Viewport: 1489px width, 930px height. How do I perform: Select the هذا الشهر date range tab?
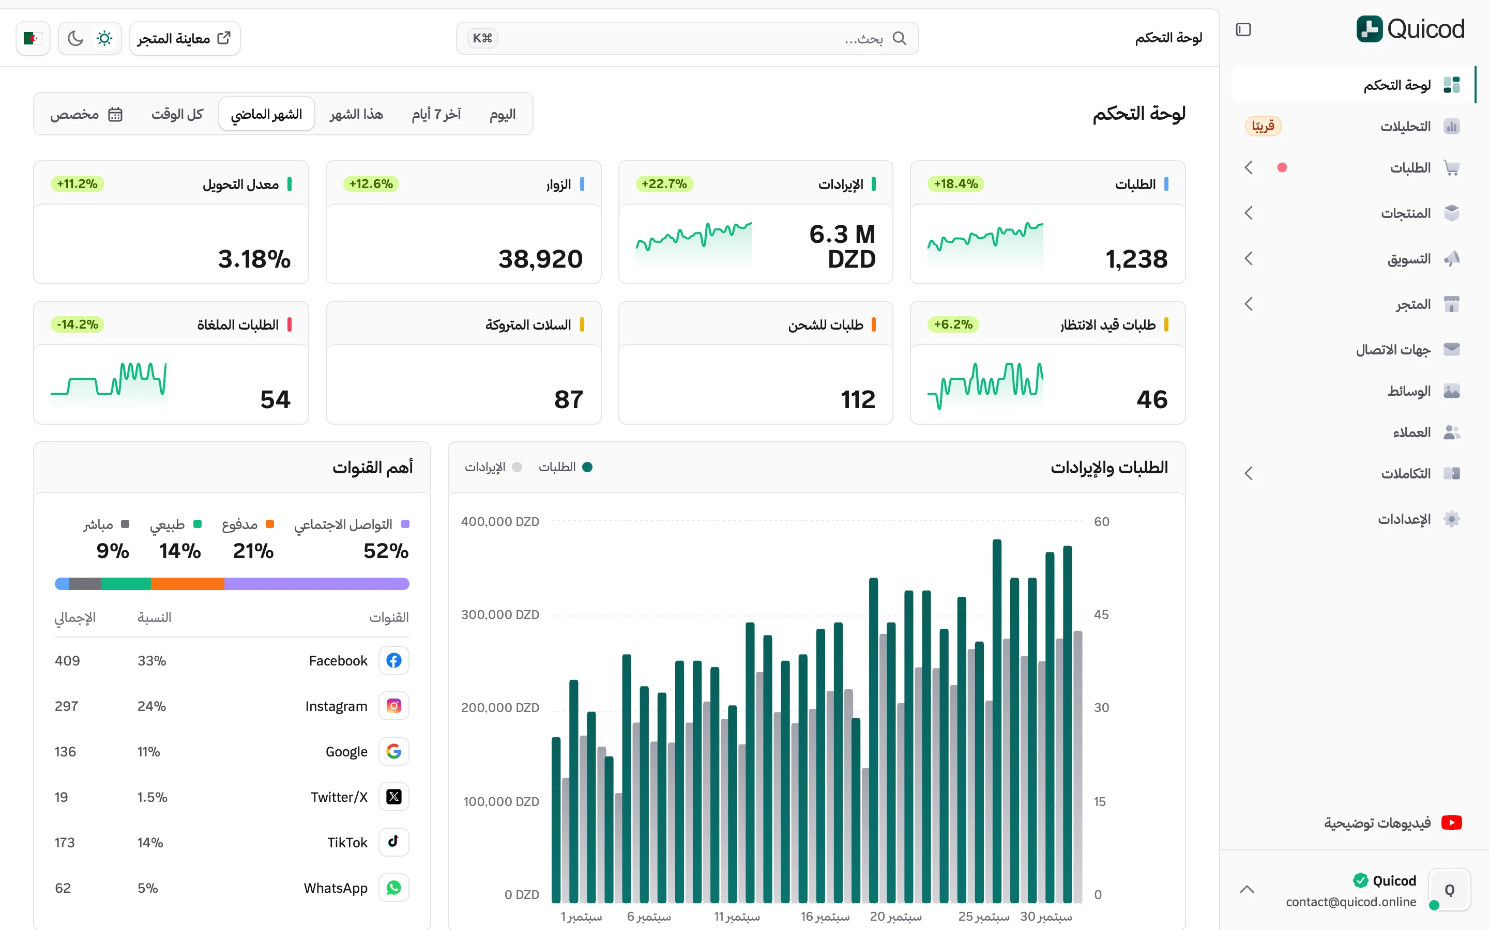coord(356,114)
